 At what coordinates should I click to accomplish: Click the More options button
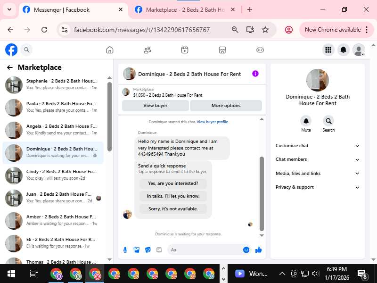click(226, 105)
